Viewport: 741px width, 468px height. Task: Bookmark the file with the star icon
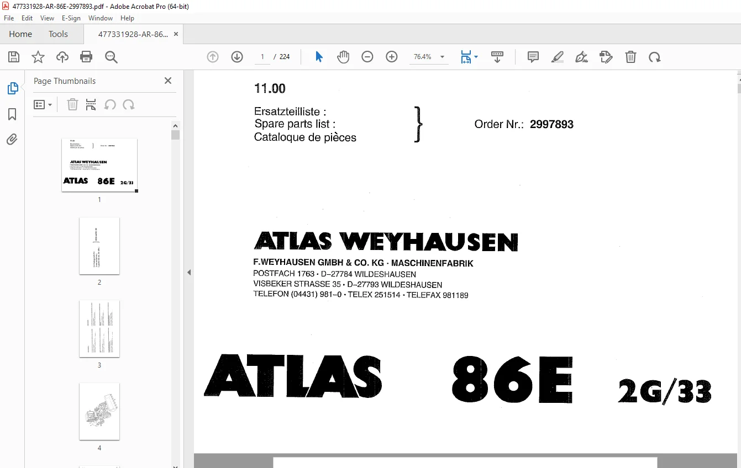point(38,57)
